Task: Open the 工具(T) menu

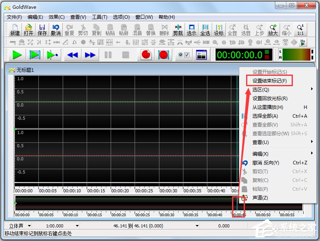Action: point(99,17)
